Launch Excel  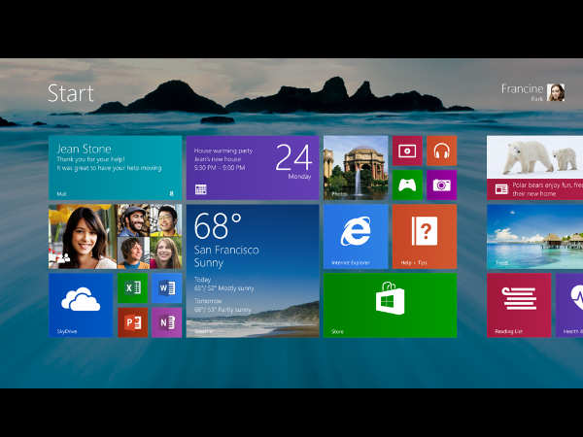pos(133,288)
